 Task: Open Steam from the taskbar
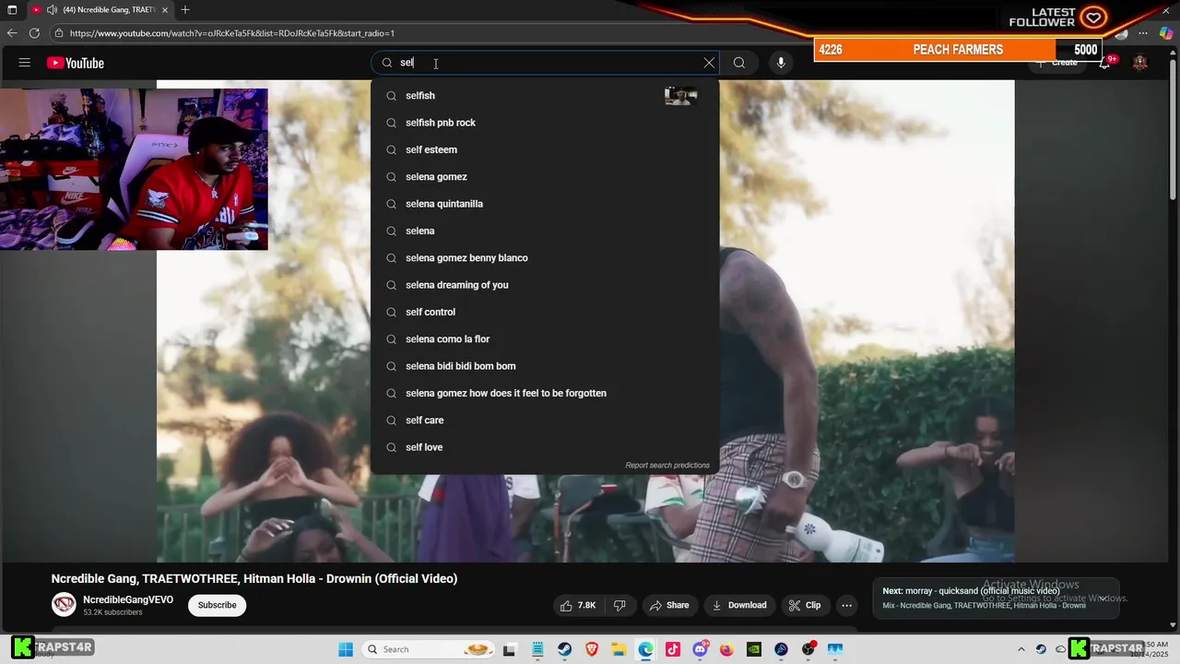click(x=564, y=649)
